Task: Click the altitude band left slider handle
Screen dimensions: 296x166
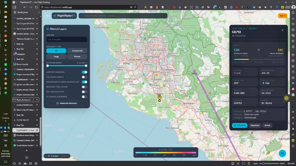Action: pyautogui.click(x=48, y=66)
